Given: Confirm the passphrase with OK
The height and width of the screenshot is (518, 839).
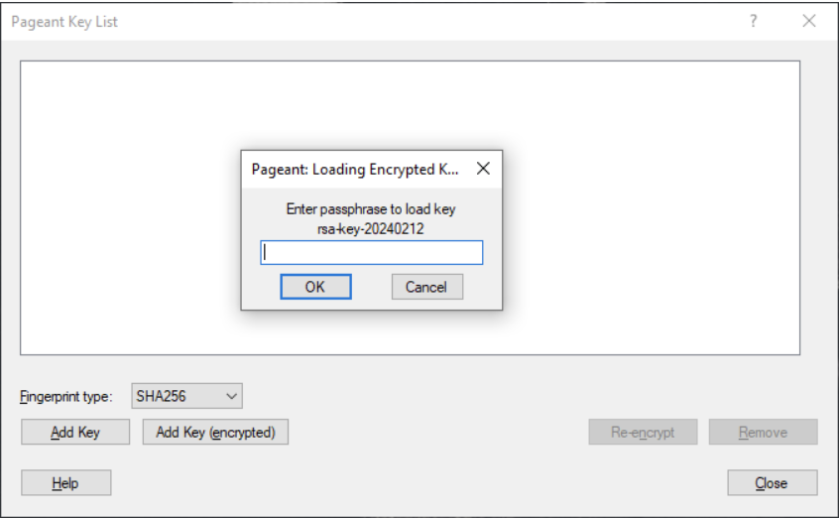Looking at the screenshot, I should click(x=315, y=287).
